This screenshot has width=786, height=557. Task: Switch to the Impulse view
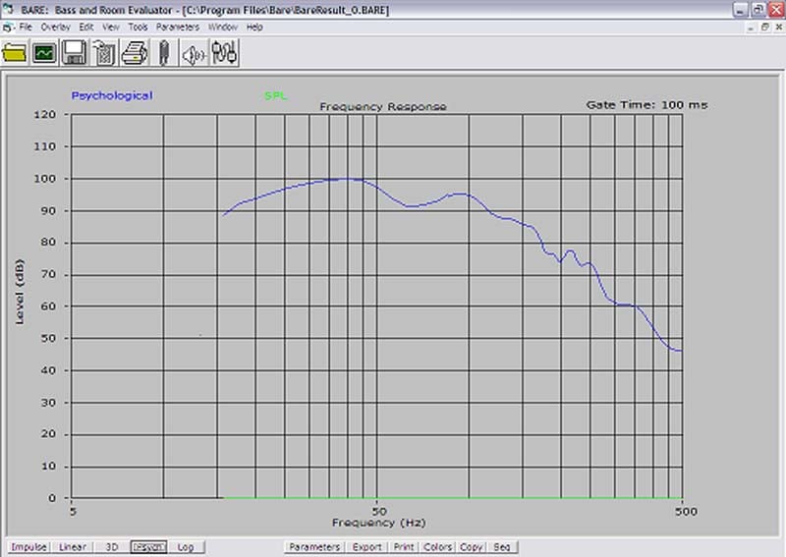[x=28, y=547]
